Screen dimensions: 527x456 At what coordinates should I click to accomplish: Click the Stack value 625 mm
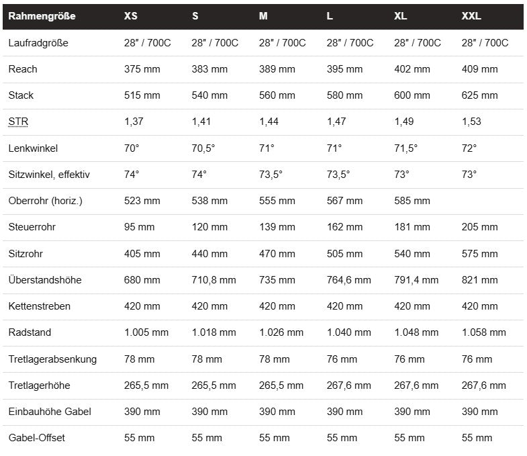(479, 95)
